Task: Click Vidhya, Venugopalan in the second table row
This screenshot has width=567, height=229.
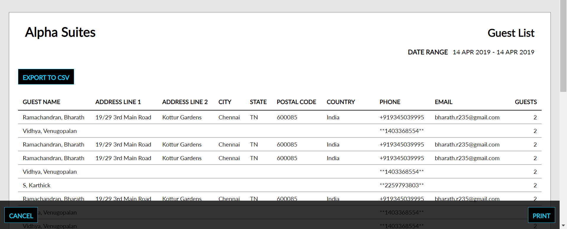Action: (50, 131)
